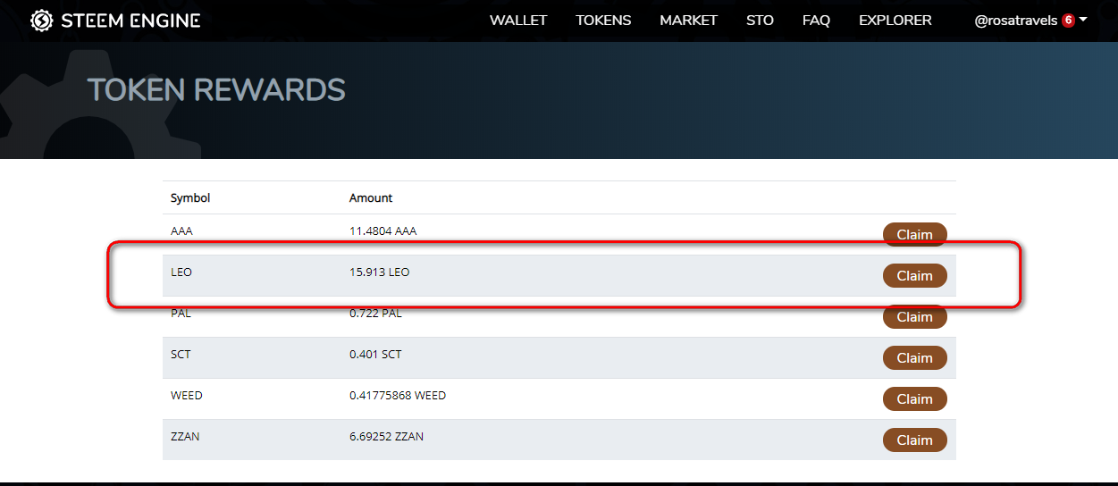
Task: Click the TOKEN REWARDS page heading
Action: (x=216, y=90)
